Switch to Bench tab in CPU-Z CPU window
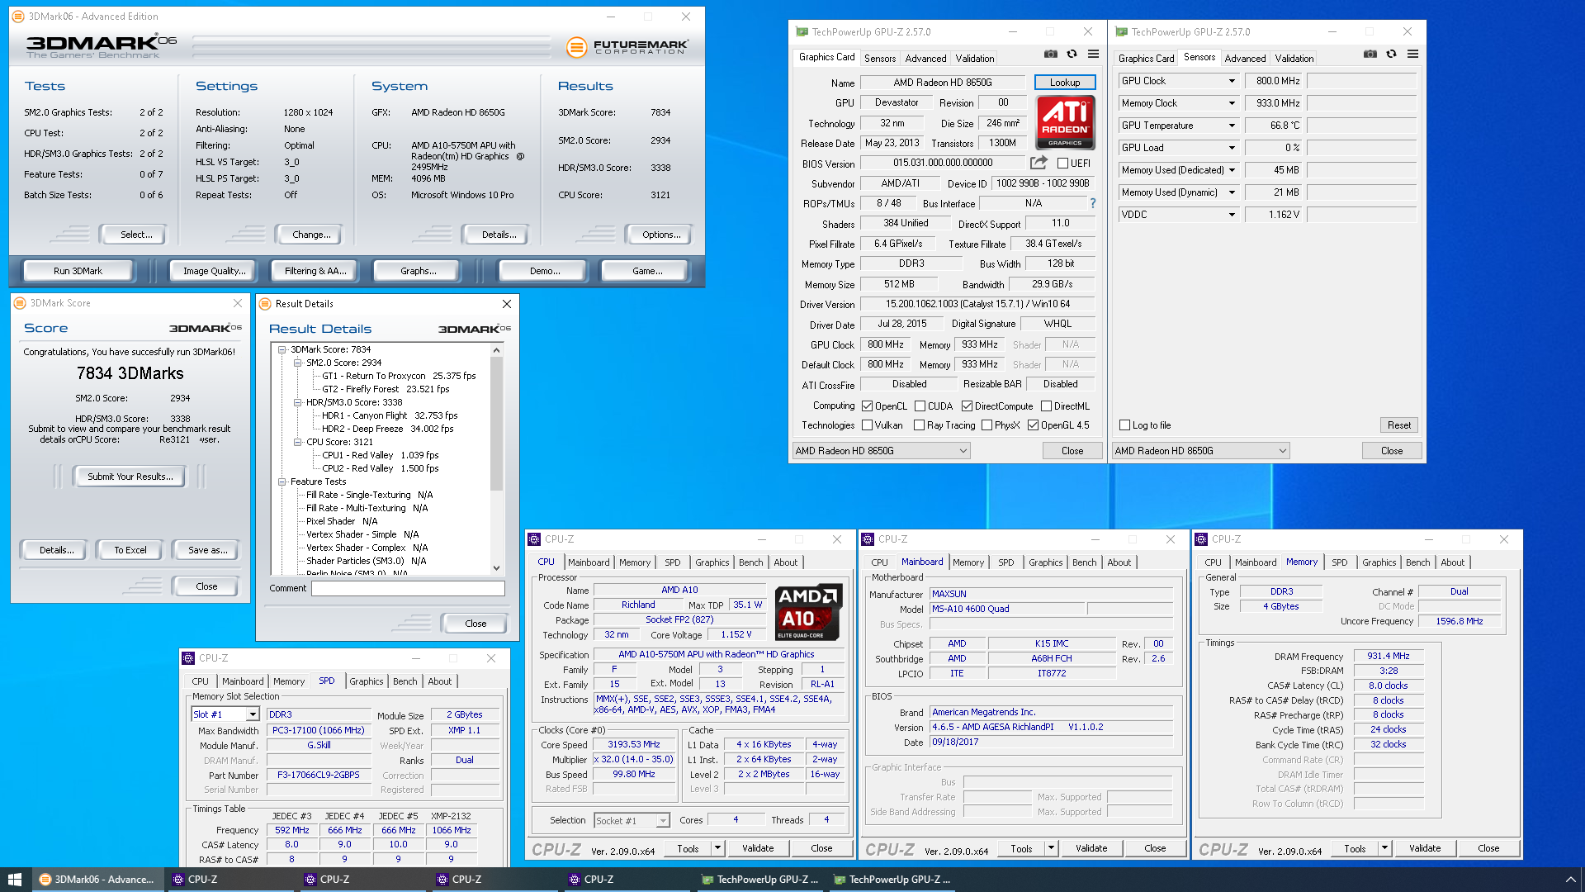 click(750, 562)
